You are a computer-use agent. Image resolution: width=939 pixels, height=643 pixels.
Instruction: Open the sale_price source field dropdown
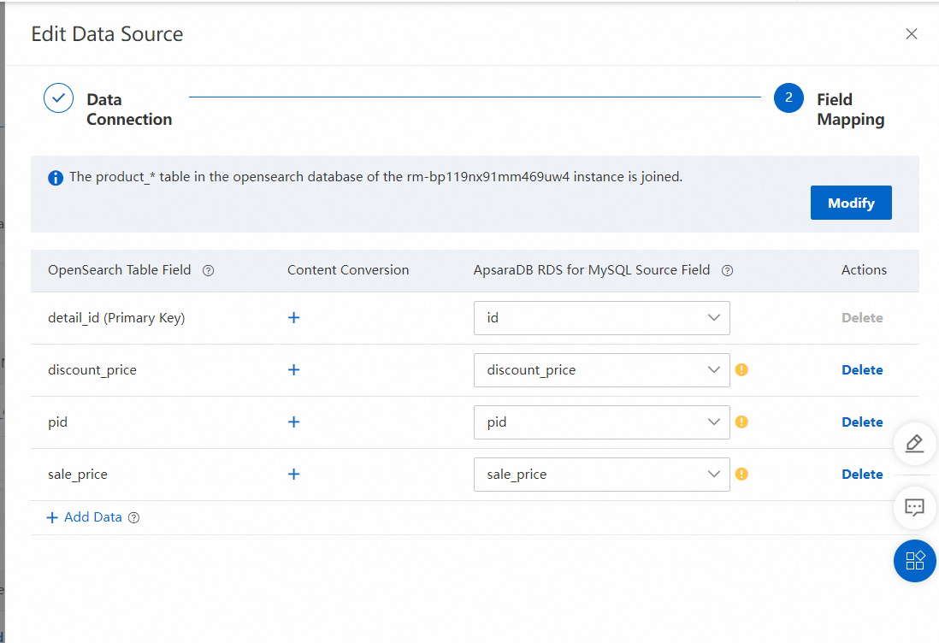pyautogui.click(x=602, y=475)
